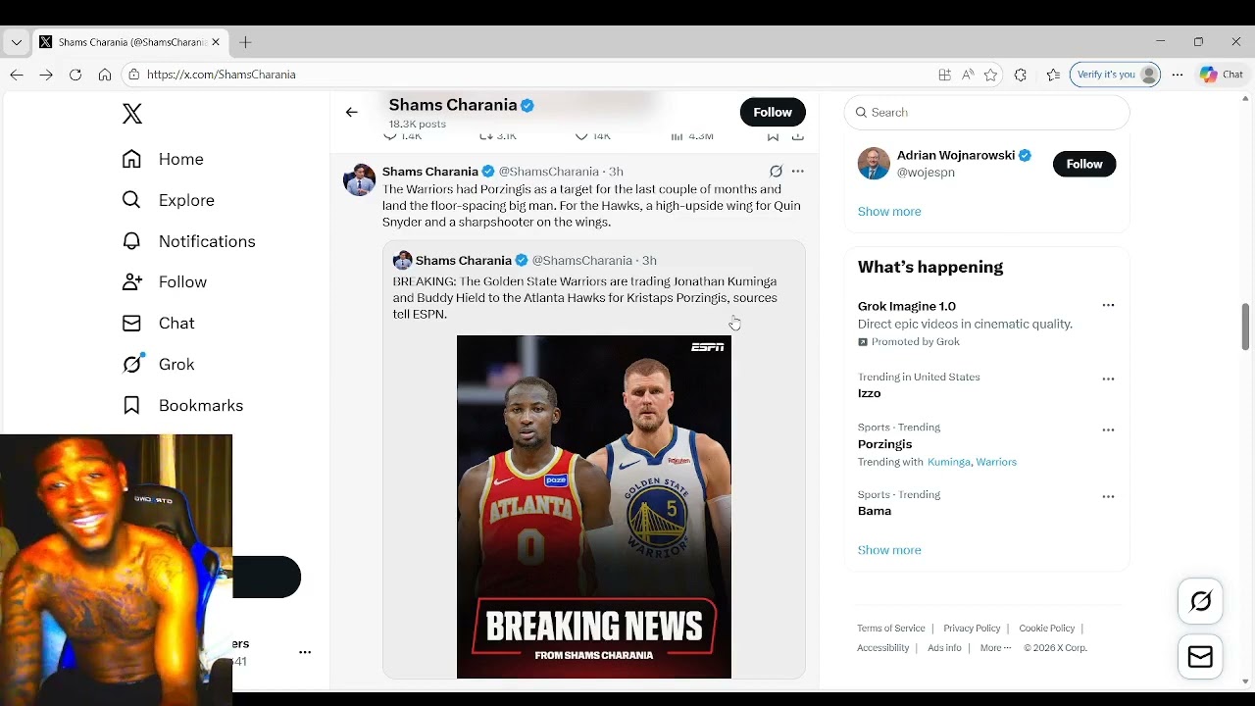The height and width of the screenshot is (706, 1255).
Task: Open the Privacy Policy link
Action: pyautogui.click(x=972, y=629)
